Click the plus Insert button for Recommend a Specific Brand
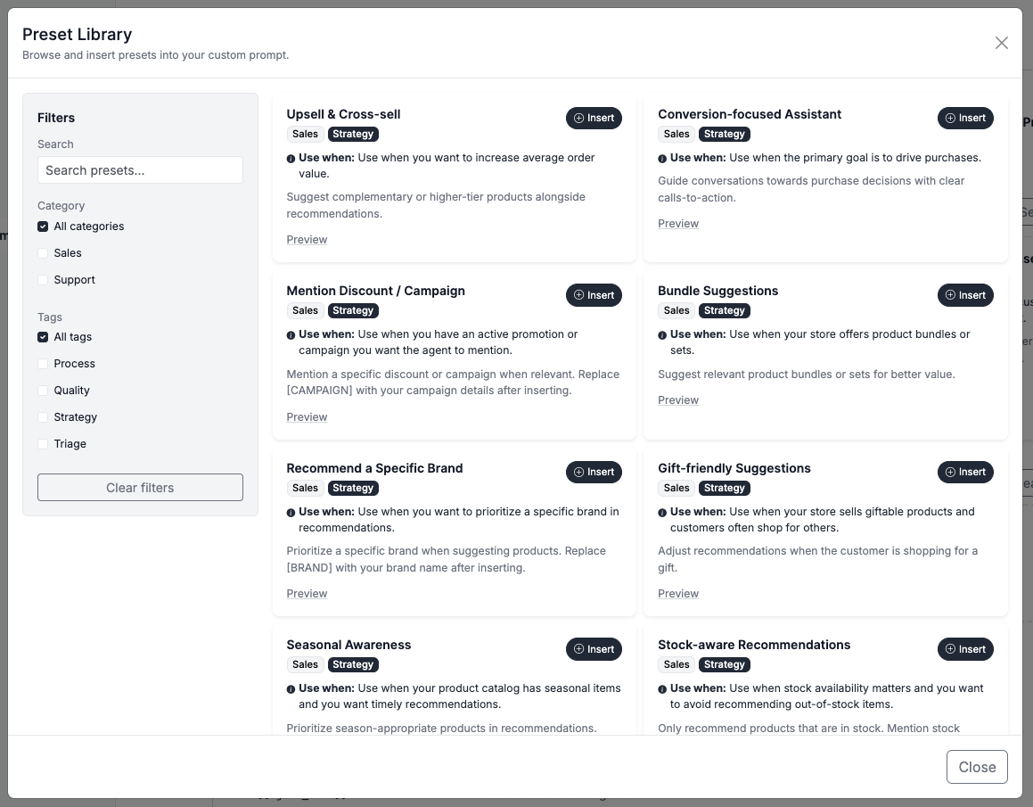1033x807 pixels. (x=594, y=472)
